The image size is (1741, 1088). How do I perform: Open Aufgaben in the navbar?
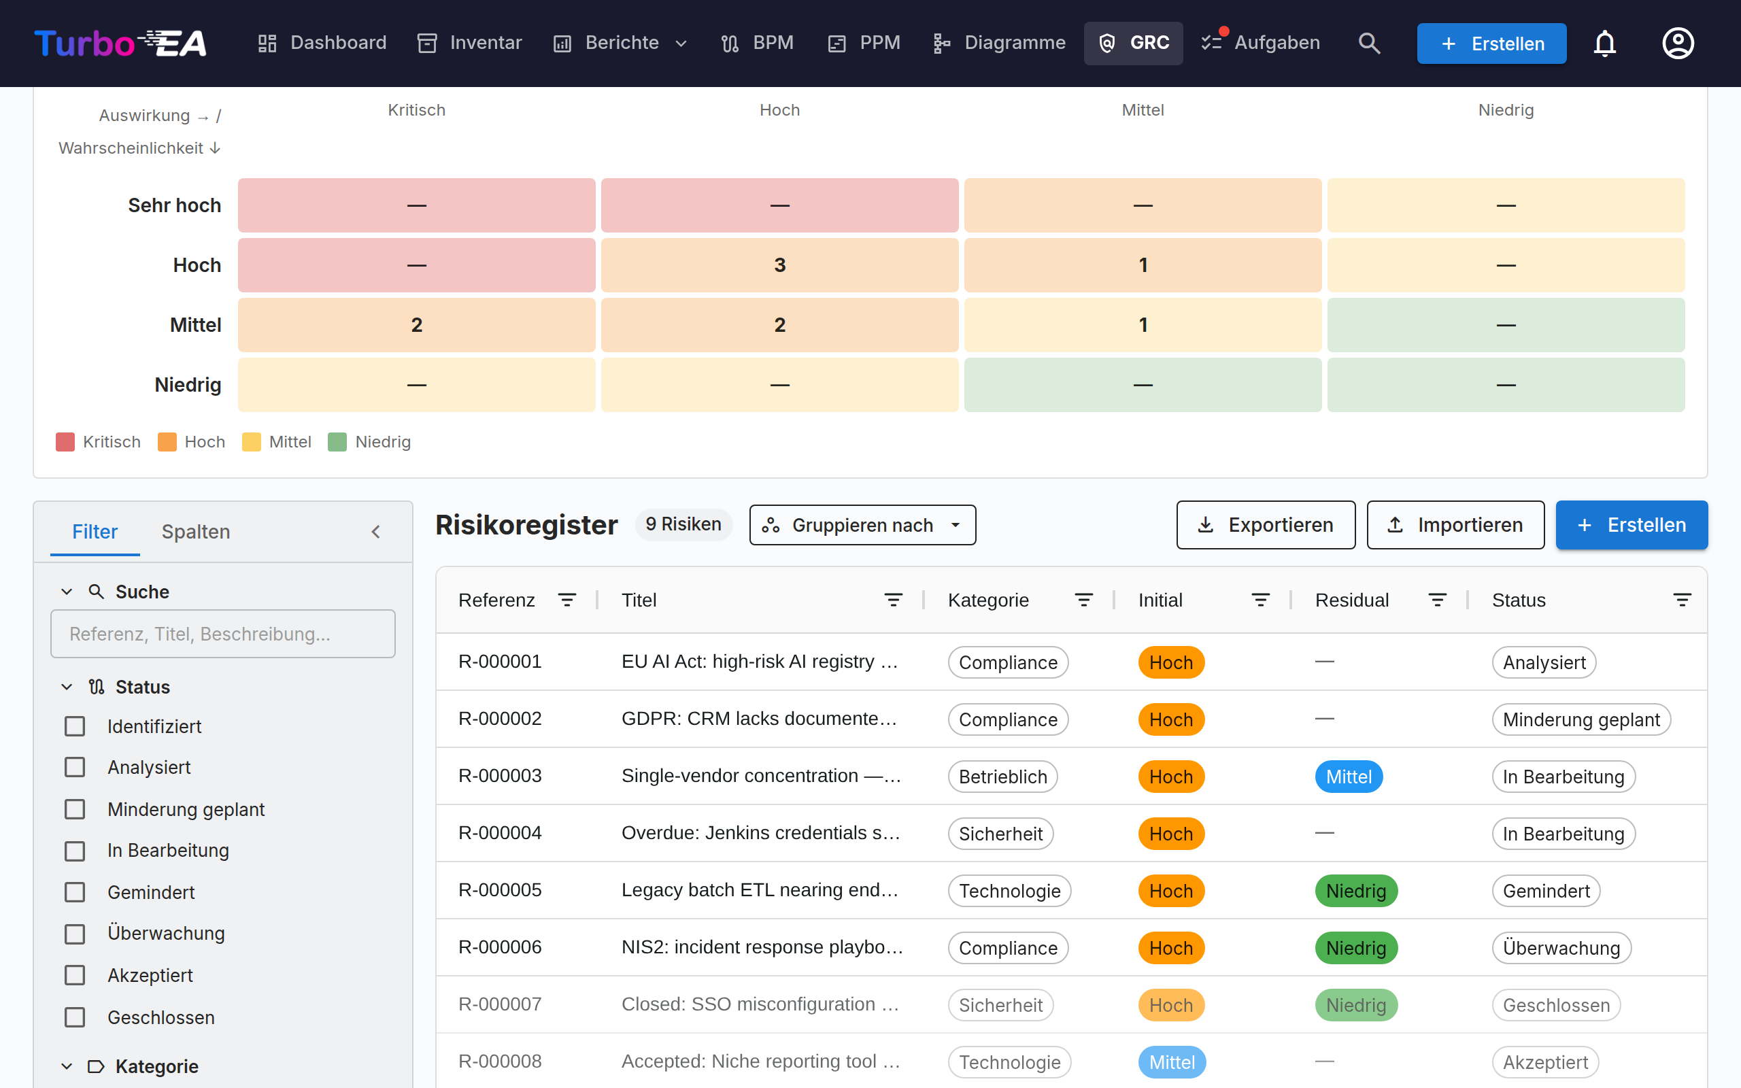[x=1261, y=43]
